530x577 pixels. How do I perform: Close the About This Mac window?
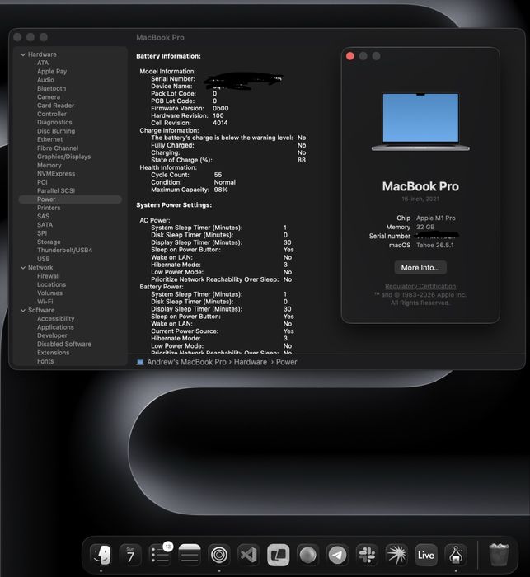click(x=350, y=56)
